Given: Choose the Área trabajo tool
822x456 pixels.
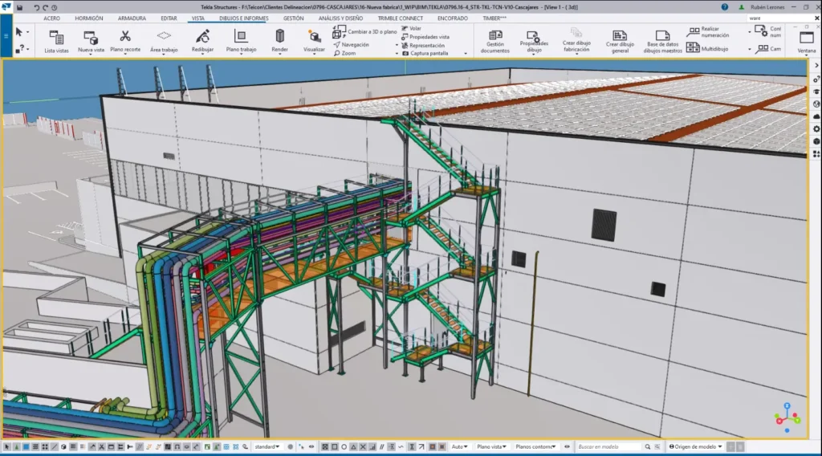Looking at the screenshot, I should click(164, 42).
